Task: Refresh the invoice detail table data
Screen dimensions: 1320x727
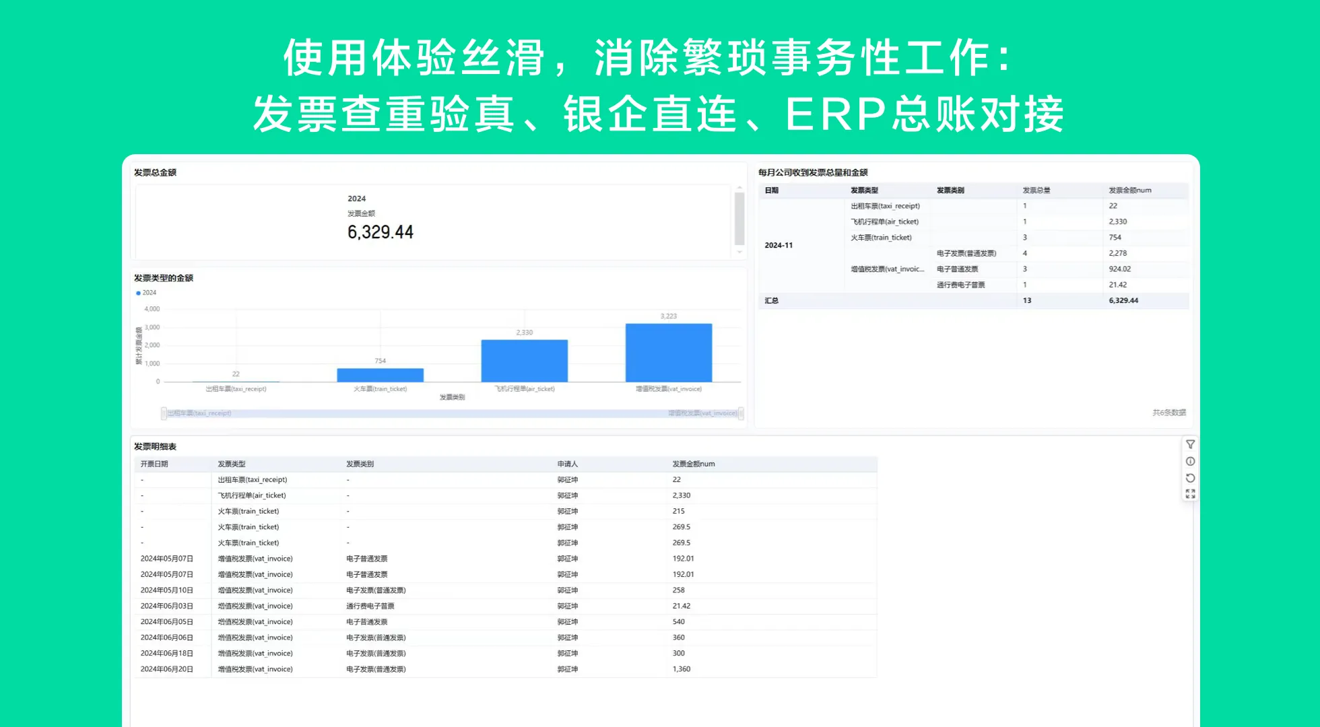Action: pos(1191,478)
